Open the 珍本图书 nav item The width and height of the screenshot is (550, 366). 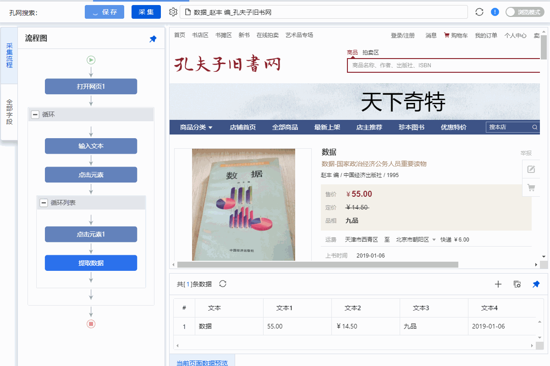(x=412, y=127)
